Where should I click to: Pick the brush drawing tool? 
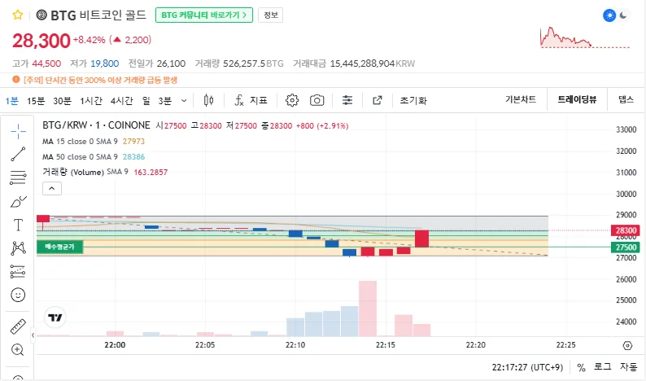tap(18, 201)
